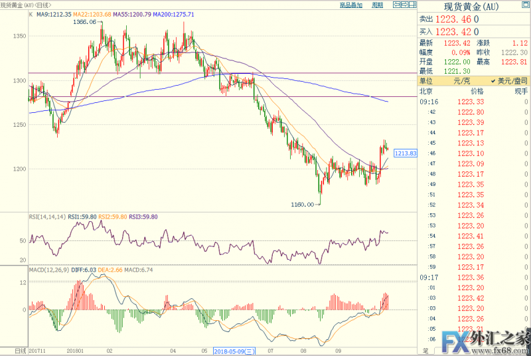The width and height of the screenshot is (531, 356).
Task: Open the 商品叠加 overlay link
Action: click(350, 5)
